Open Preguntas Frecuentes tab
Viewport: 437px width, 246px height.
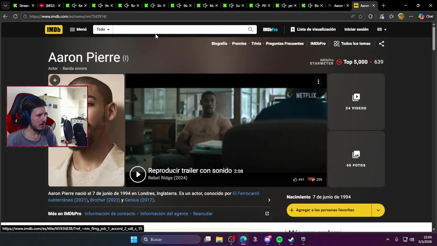click(285, 43)
